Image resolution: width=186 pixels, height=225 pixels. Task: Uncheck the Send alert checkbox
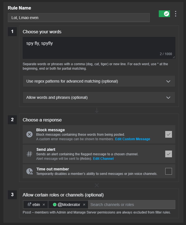pos(169,154)
